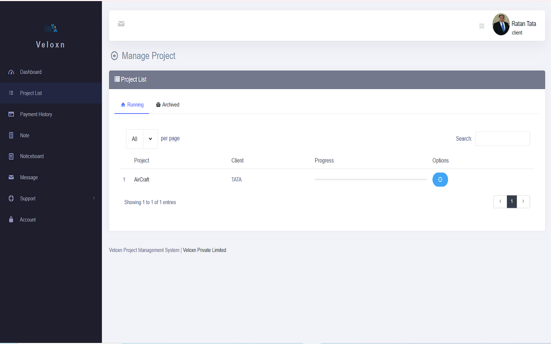
Task: Select the Running tab
Action: pos(132,104)
